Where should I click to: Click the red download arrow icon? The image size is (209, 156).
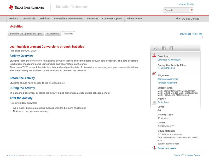pyautogui.click(x=154, y=55)
